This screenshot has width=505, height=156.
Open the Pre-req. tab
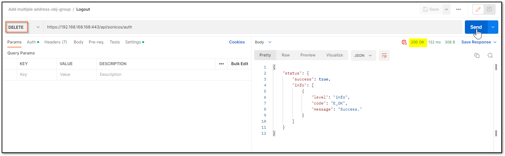pyautogui.click(x=96, y=42)
